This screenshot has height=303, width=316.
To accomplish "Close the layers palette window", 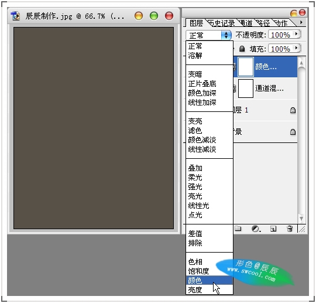I will pos(302,12).
